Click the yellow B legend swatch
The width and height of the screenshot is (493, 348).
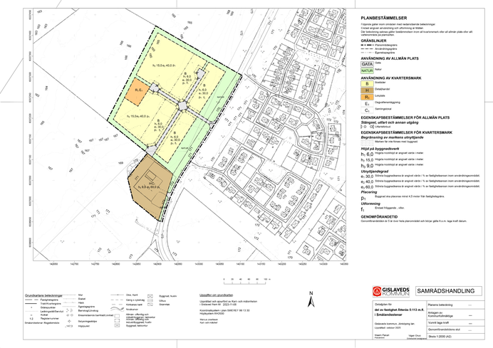coord(367,84)
